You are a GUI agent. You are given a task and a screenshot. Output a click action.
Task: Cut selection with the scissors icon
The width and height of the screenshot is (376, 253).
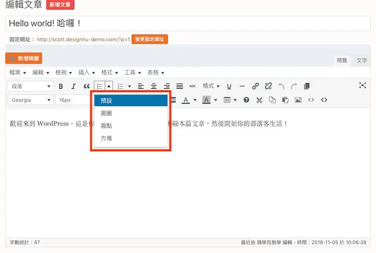pyautogui.click(x=259, y=100)
